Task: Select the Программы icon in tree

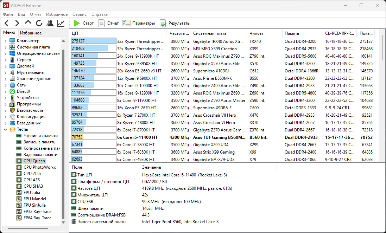Action: coord(12,104)
